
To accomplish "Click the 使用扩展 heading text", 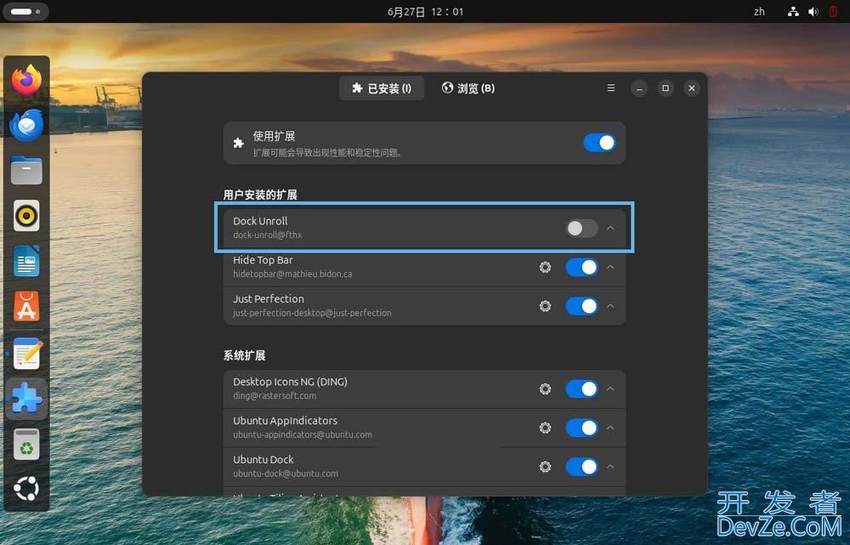I will pos(274,136).
